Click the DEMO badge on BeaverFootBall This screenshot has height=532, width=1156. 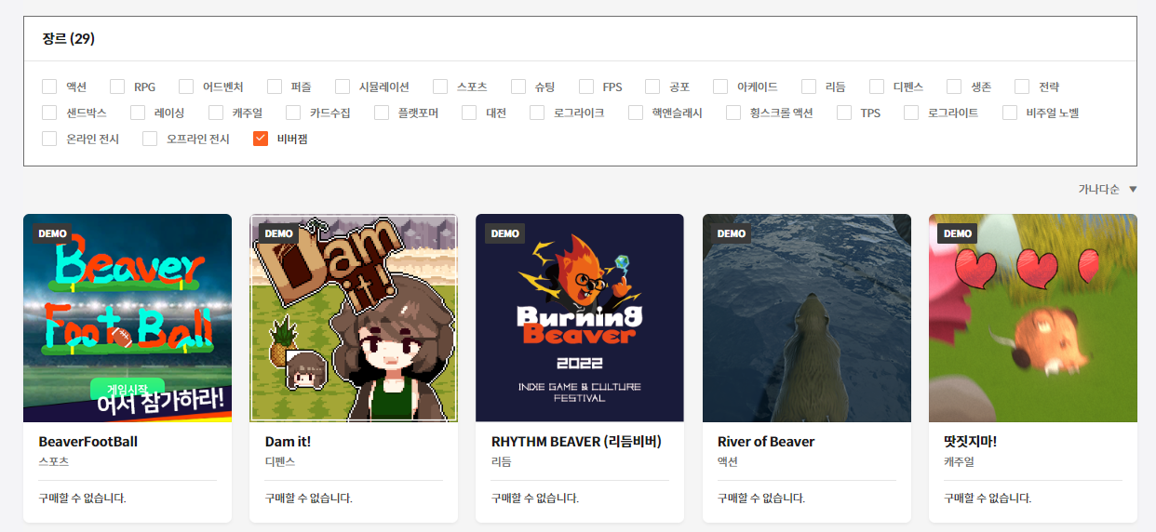(x=52, y=233)
